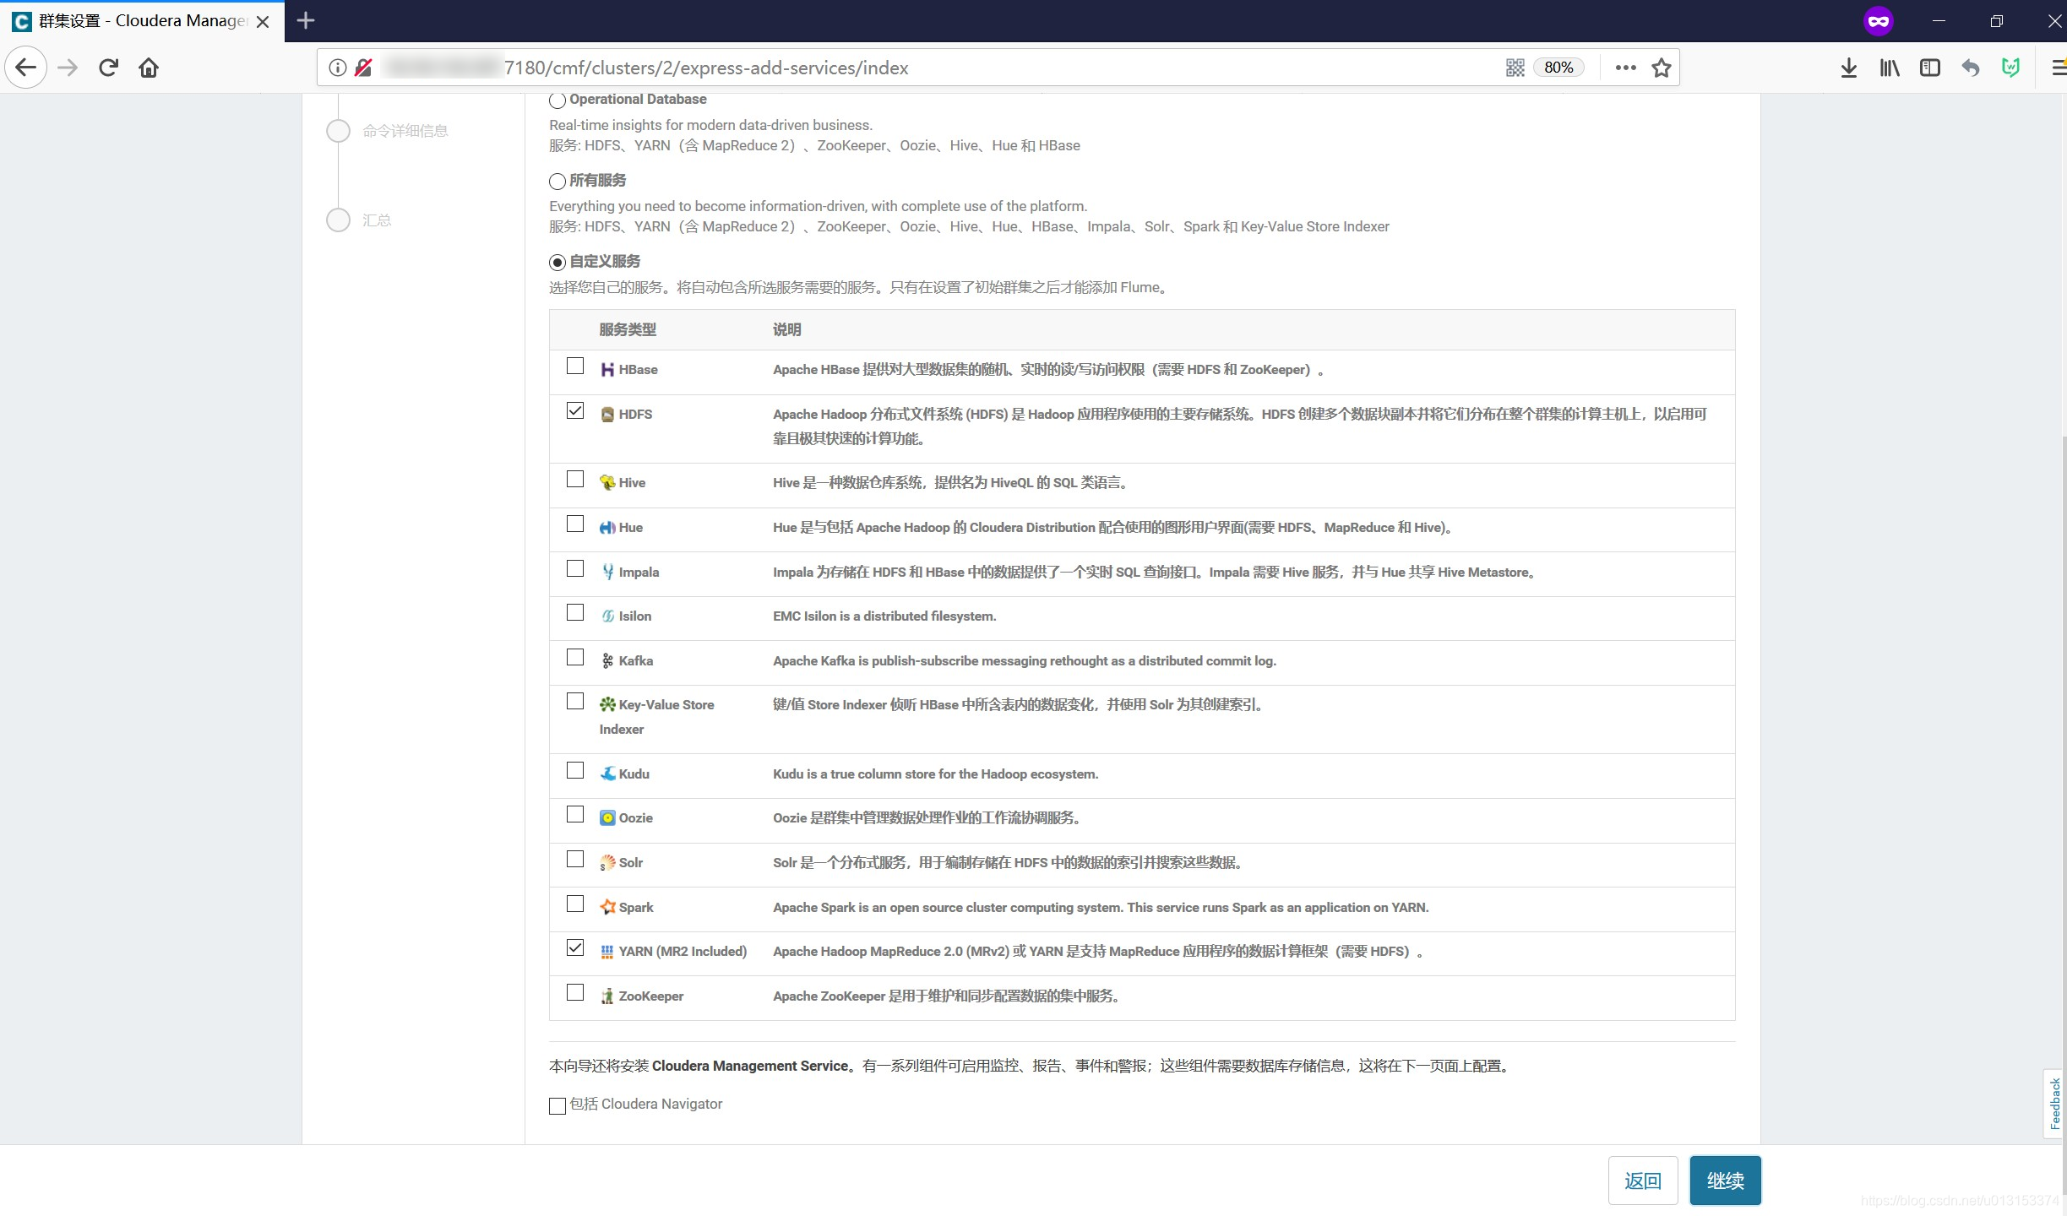The height and width of the screenshot is (1216, 2067).
Task: Click the Firefox home icon
Action: 149,68
